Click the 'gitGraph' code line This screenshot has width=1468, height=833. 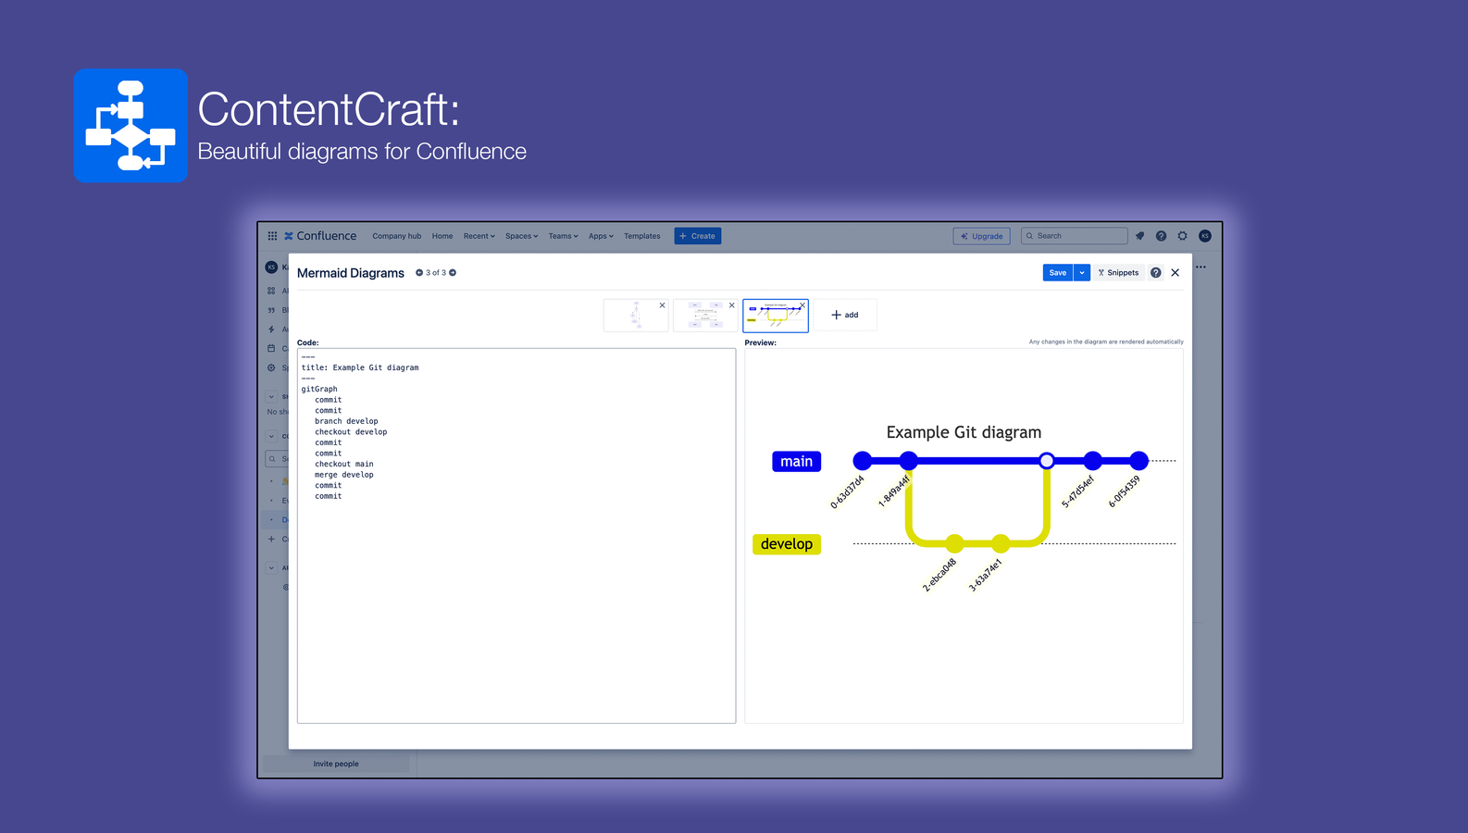click(x=319, y=389)
